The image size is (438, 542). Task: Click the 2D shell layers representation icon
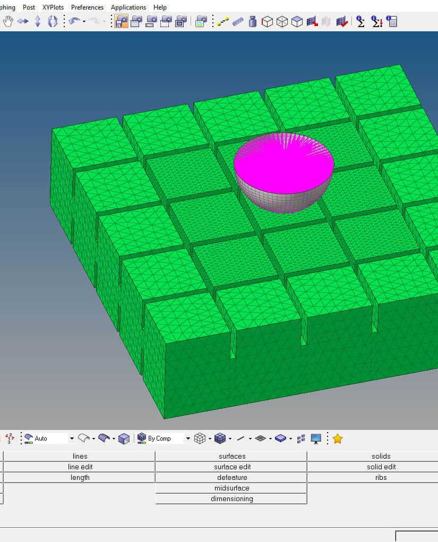[x=260, y=438]
